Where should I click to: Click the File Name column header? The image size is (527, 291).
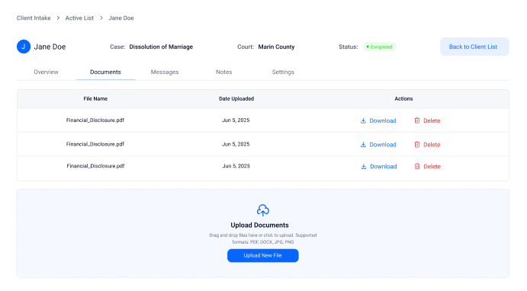pos(95,99)
